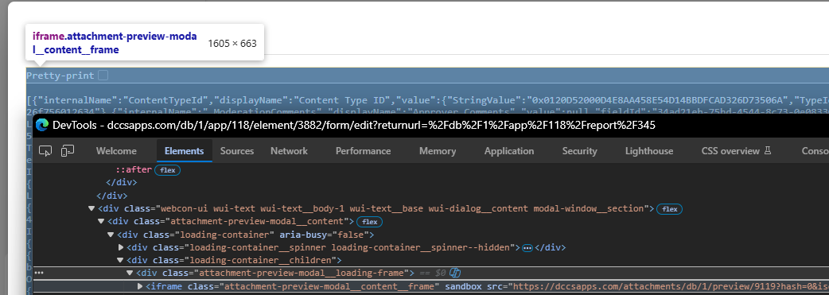Image resolution: width=829 pixels, height=295 pixels.
Task: Collapse the webcon-ui wui-text div node
Action: [92, 209]
